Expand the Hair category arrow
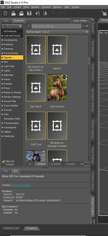108x236 pixels. [2, 62]
